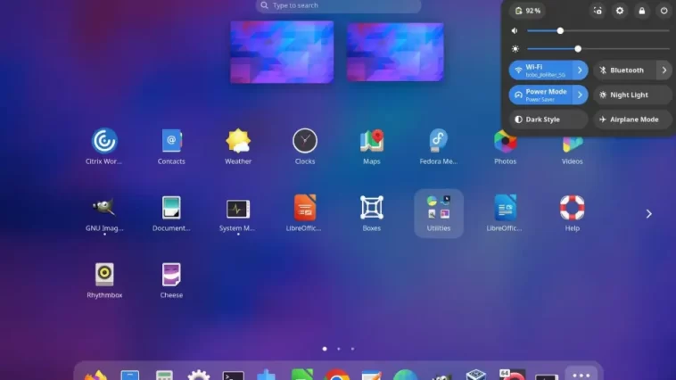The height and width of the screenshot is (380, 676).
Task: Go to the next app grid page arrow
Action: pos(649,214)
